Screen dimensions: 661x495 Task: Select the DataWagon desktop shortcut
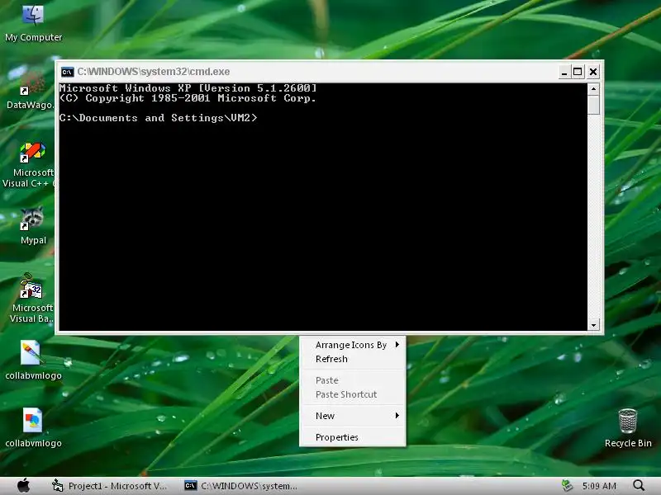30,92
